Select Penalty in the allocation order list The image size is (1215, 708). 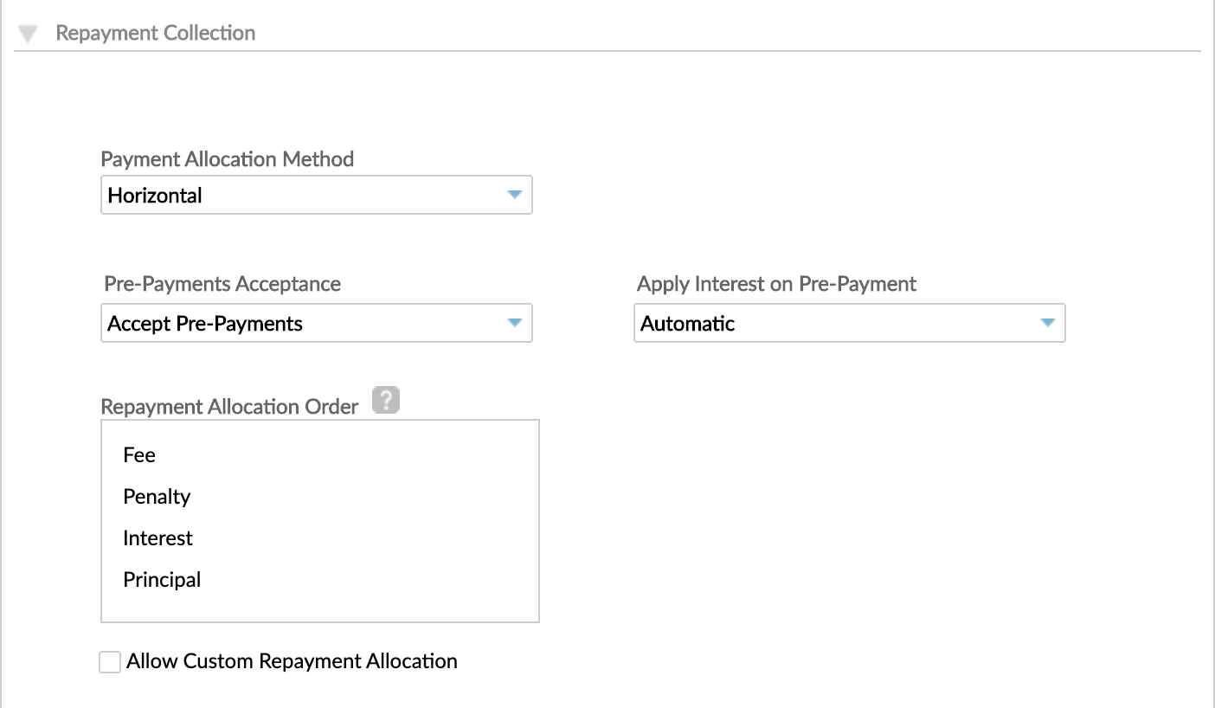(156, 496)
